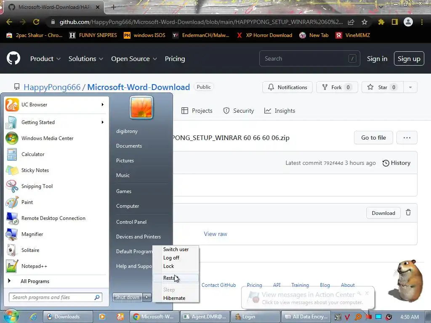Go back with the browser back arrow
The height and width of the screenshot is (323, 431).
(x=9, y=22)
